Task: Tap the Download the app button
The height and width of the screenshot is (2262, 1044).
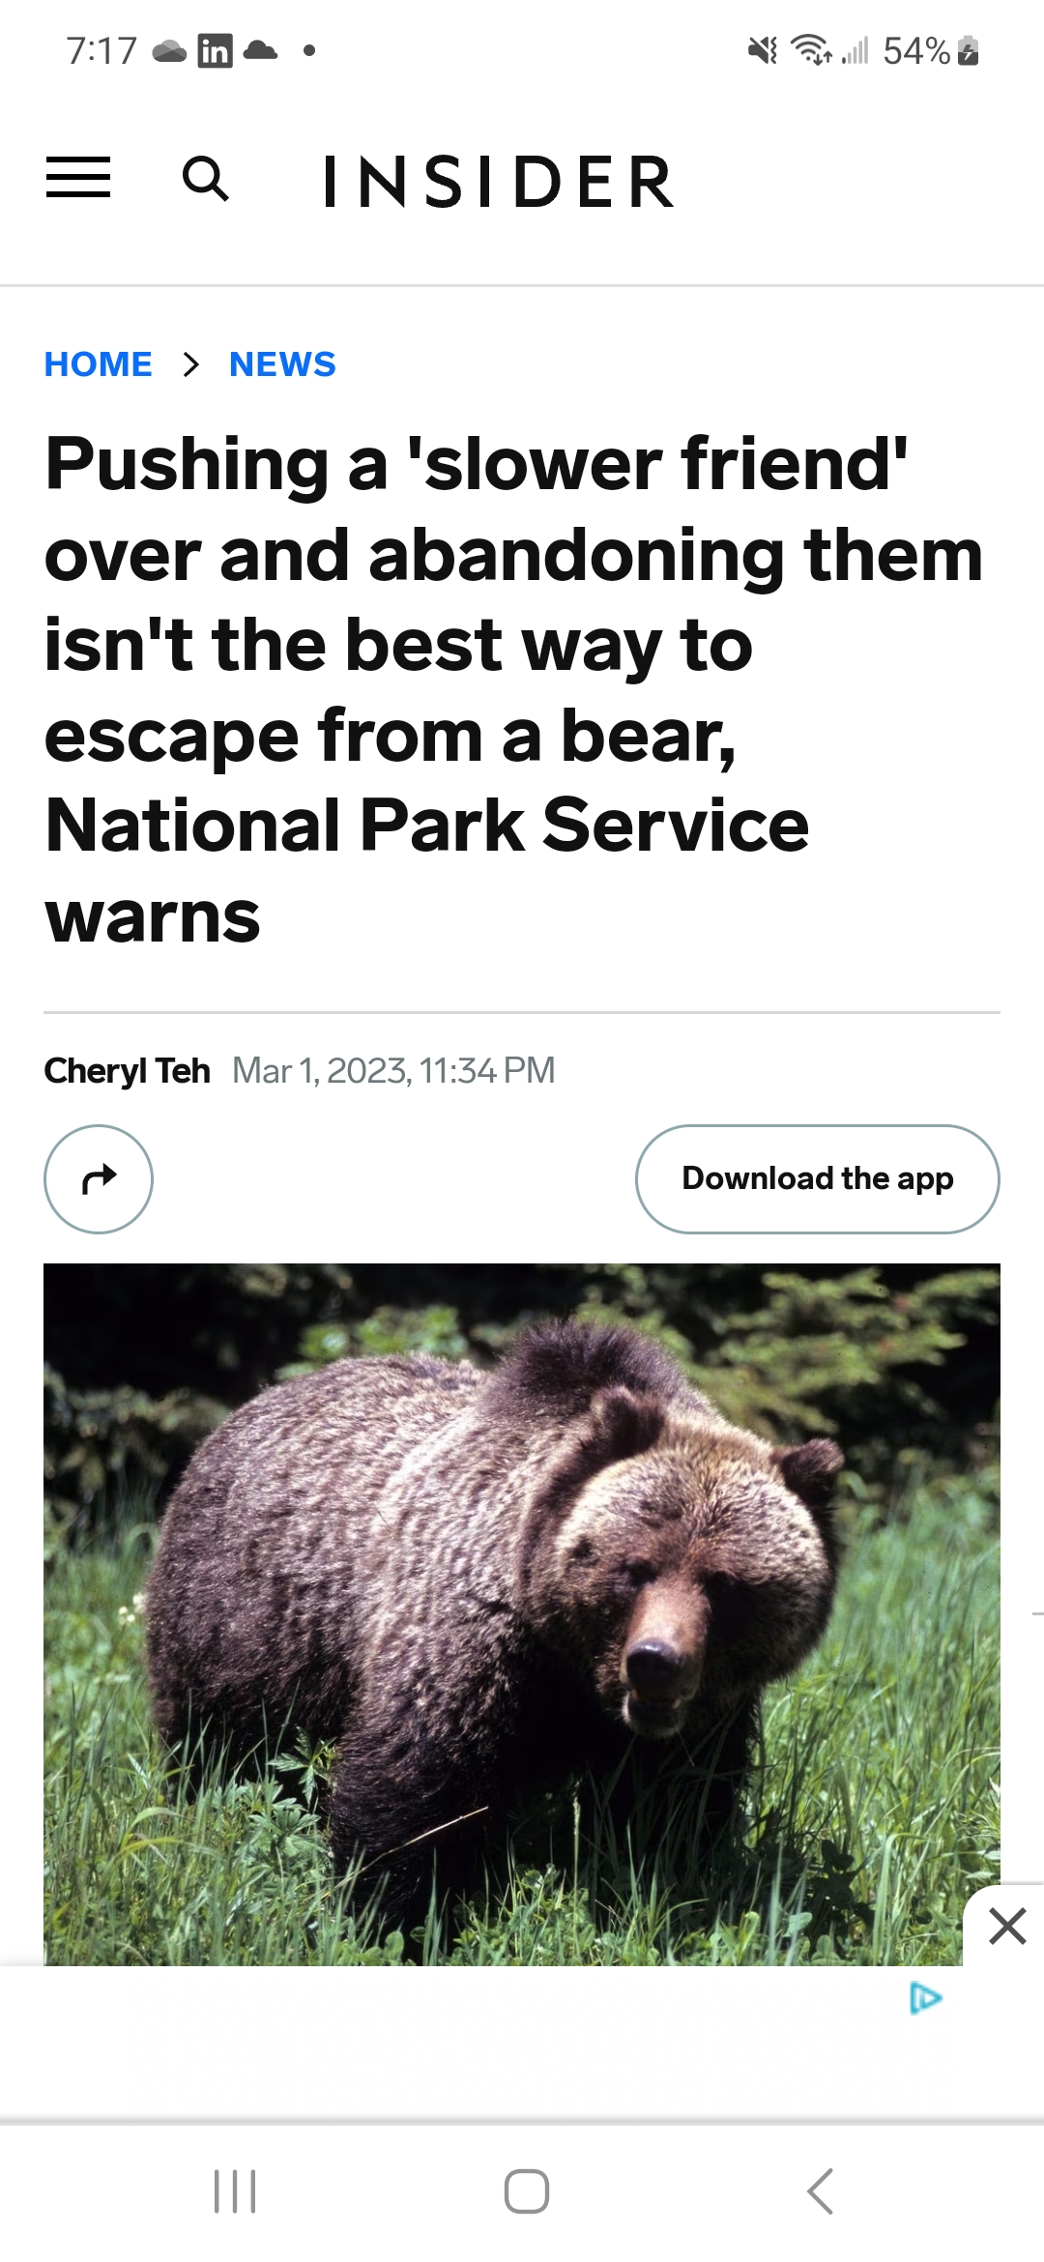Action: [818, 1178]
